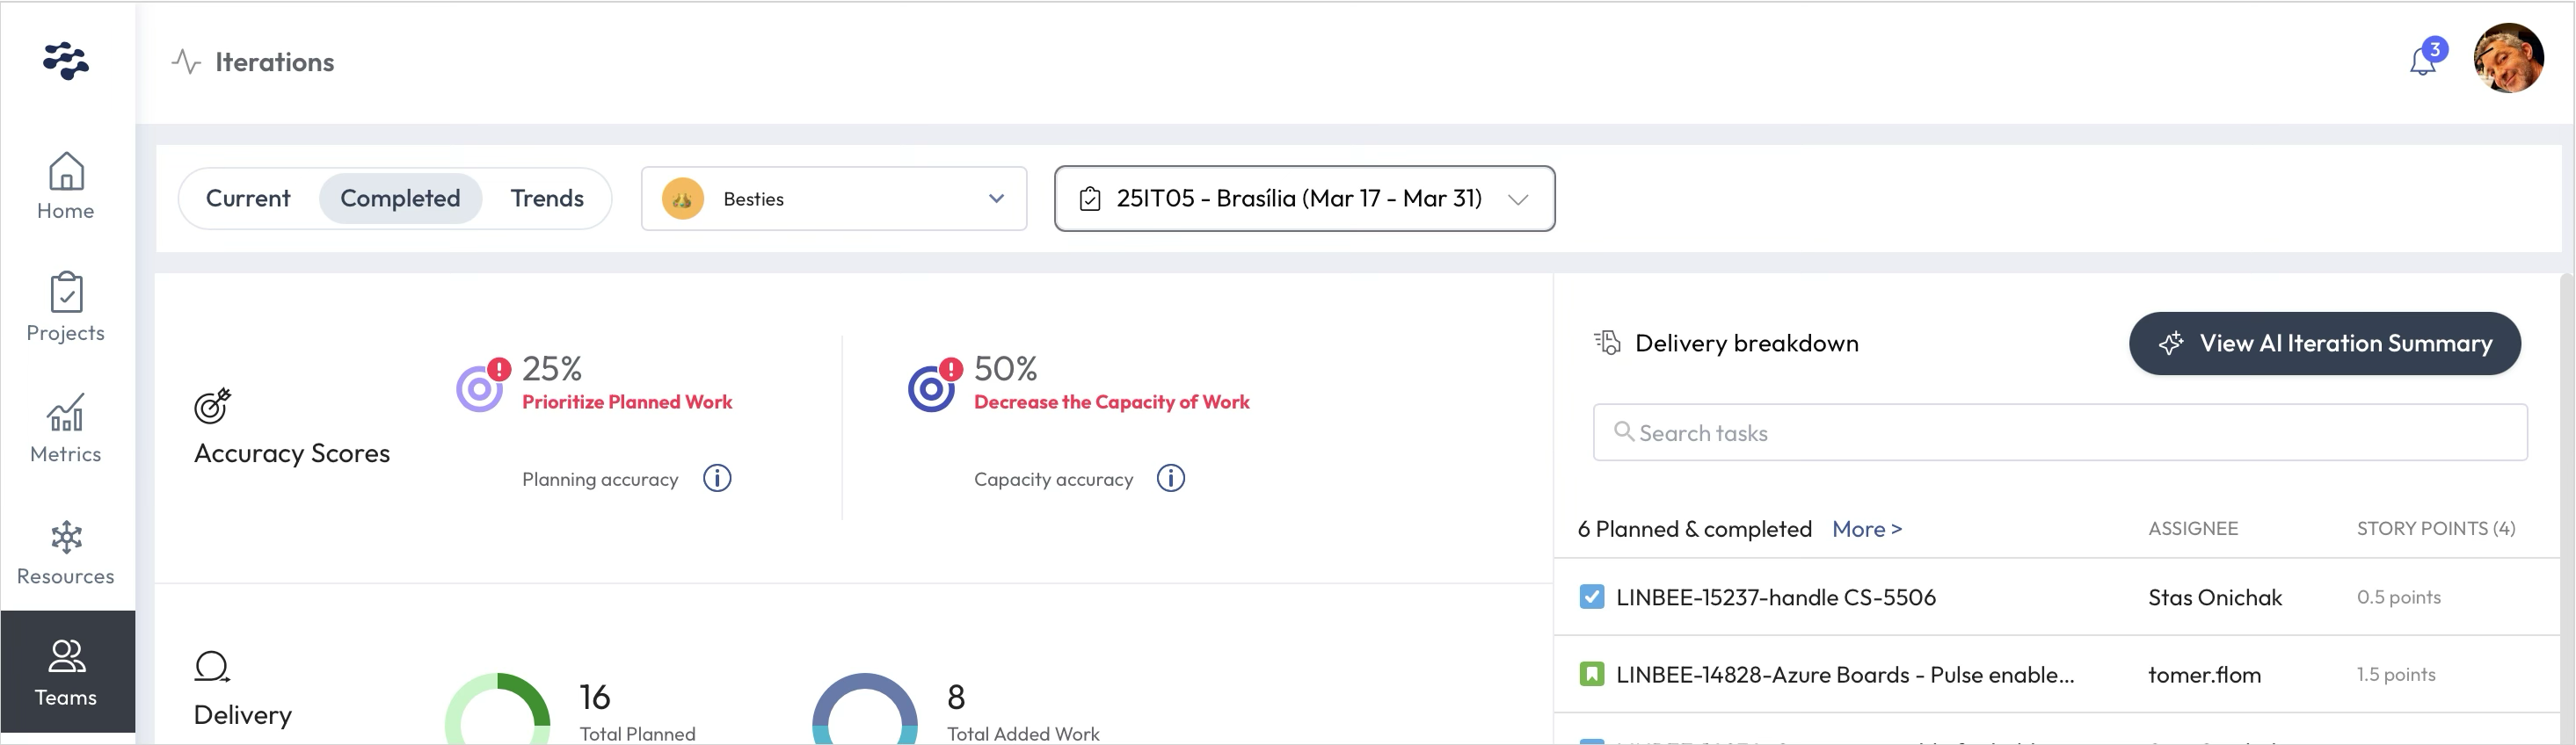This screenshot has width=2576, height=745.
Task: Click assignee Stas Onichak
Action: click(2215, 597)
